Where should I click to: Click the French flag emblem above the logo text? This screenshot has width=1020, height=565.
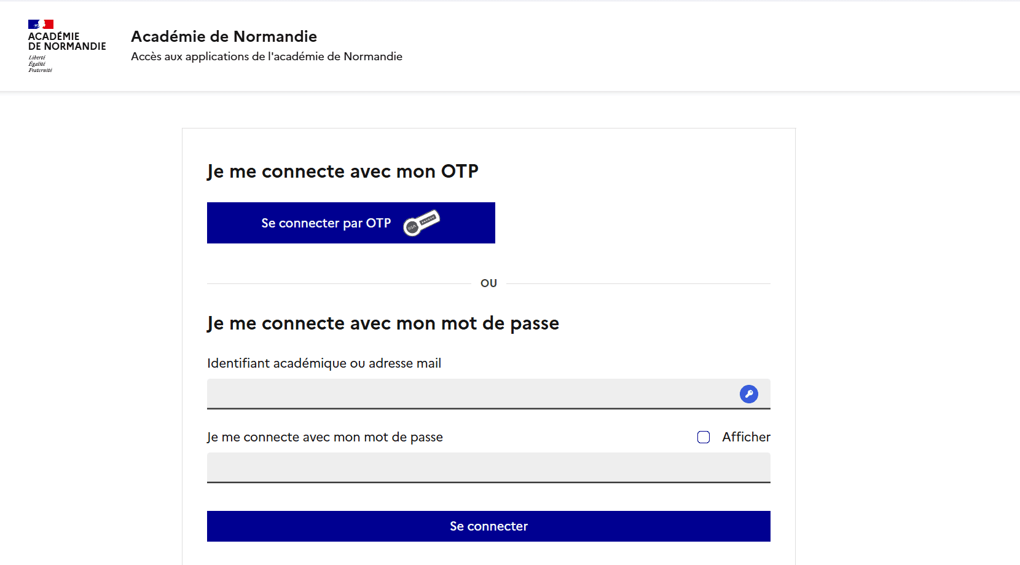[x=41, y=24]
